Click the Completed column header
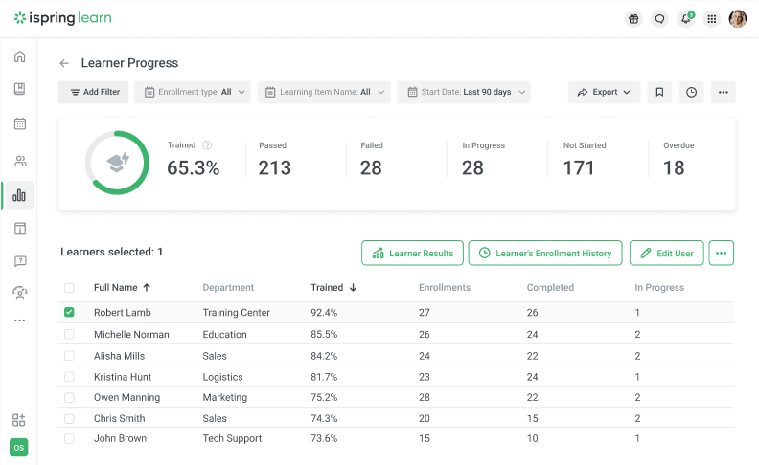Viewport: 759px width, 465px height. point(550,288)
